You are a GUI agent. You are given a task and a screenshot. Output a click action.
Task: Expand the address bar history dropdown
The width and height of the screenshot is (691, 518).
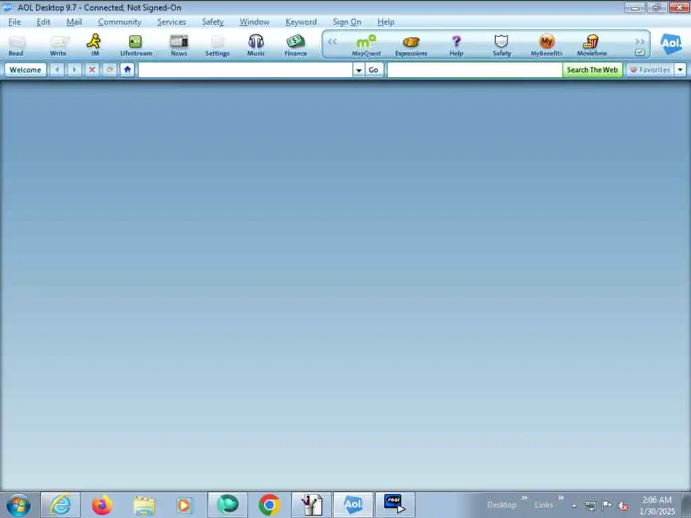pyautogui.click(x=359, y=70)
